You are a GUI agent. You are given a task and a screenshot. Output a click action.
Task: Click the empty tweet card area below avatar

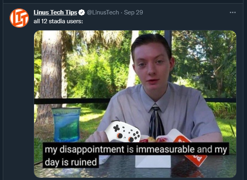[x=18, y=102]
